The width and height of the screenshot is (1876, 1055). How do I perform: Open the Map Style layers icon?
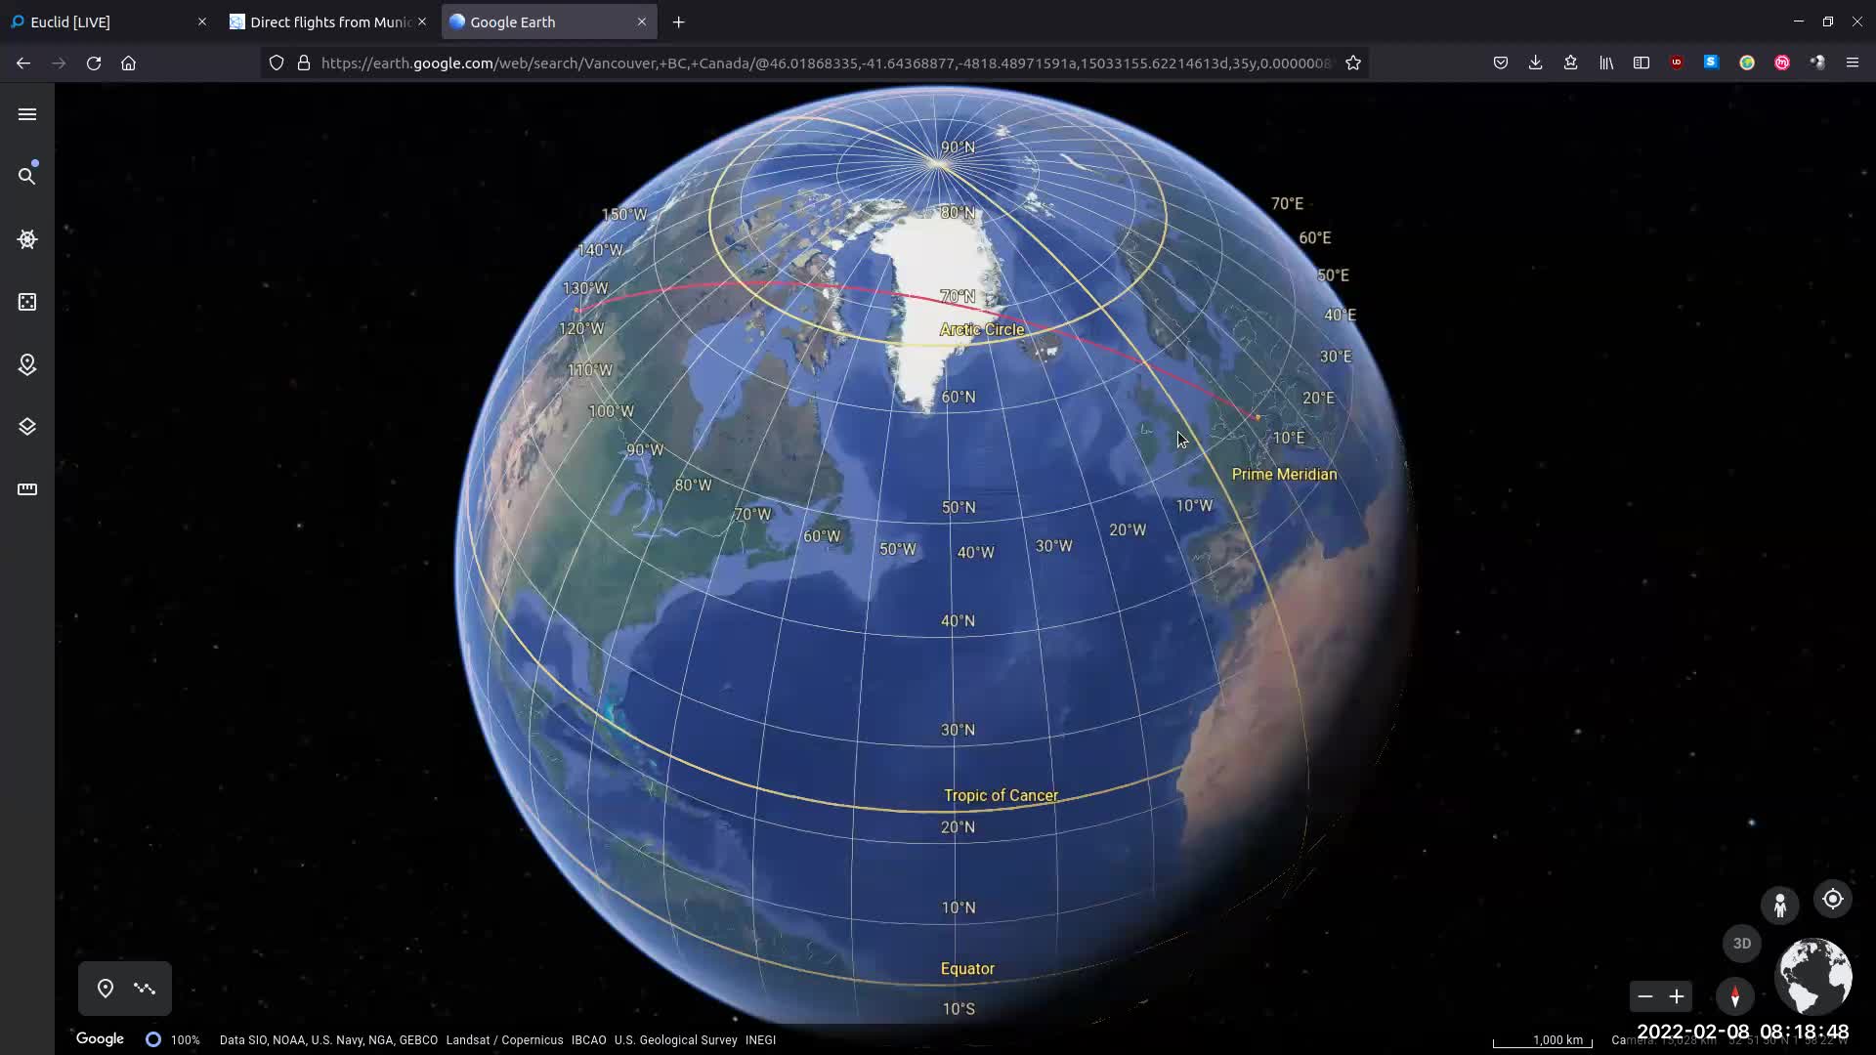point(27,427)
